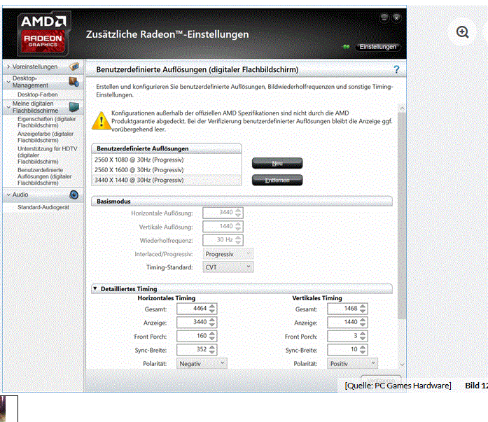Click the Vertikale Auflösung stepper
The width and height of the screenshot is (488, 422).
(238, 226)
